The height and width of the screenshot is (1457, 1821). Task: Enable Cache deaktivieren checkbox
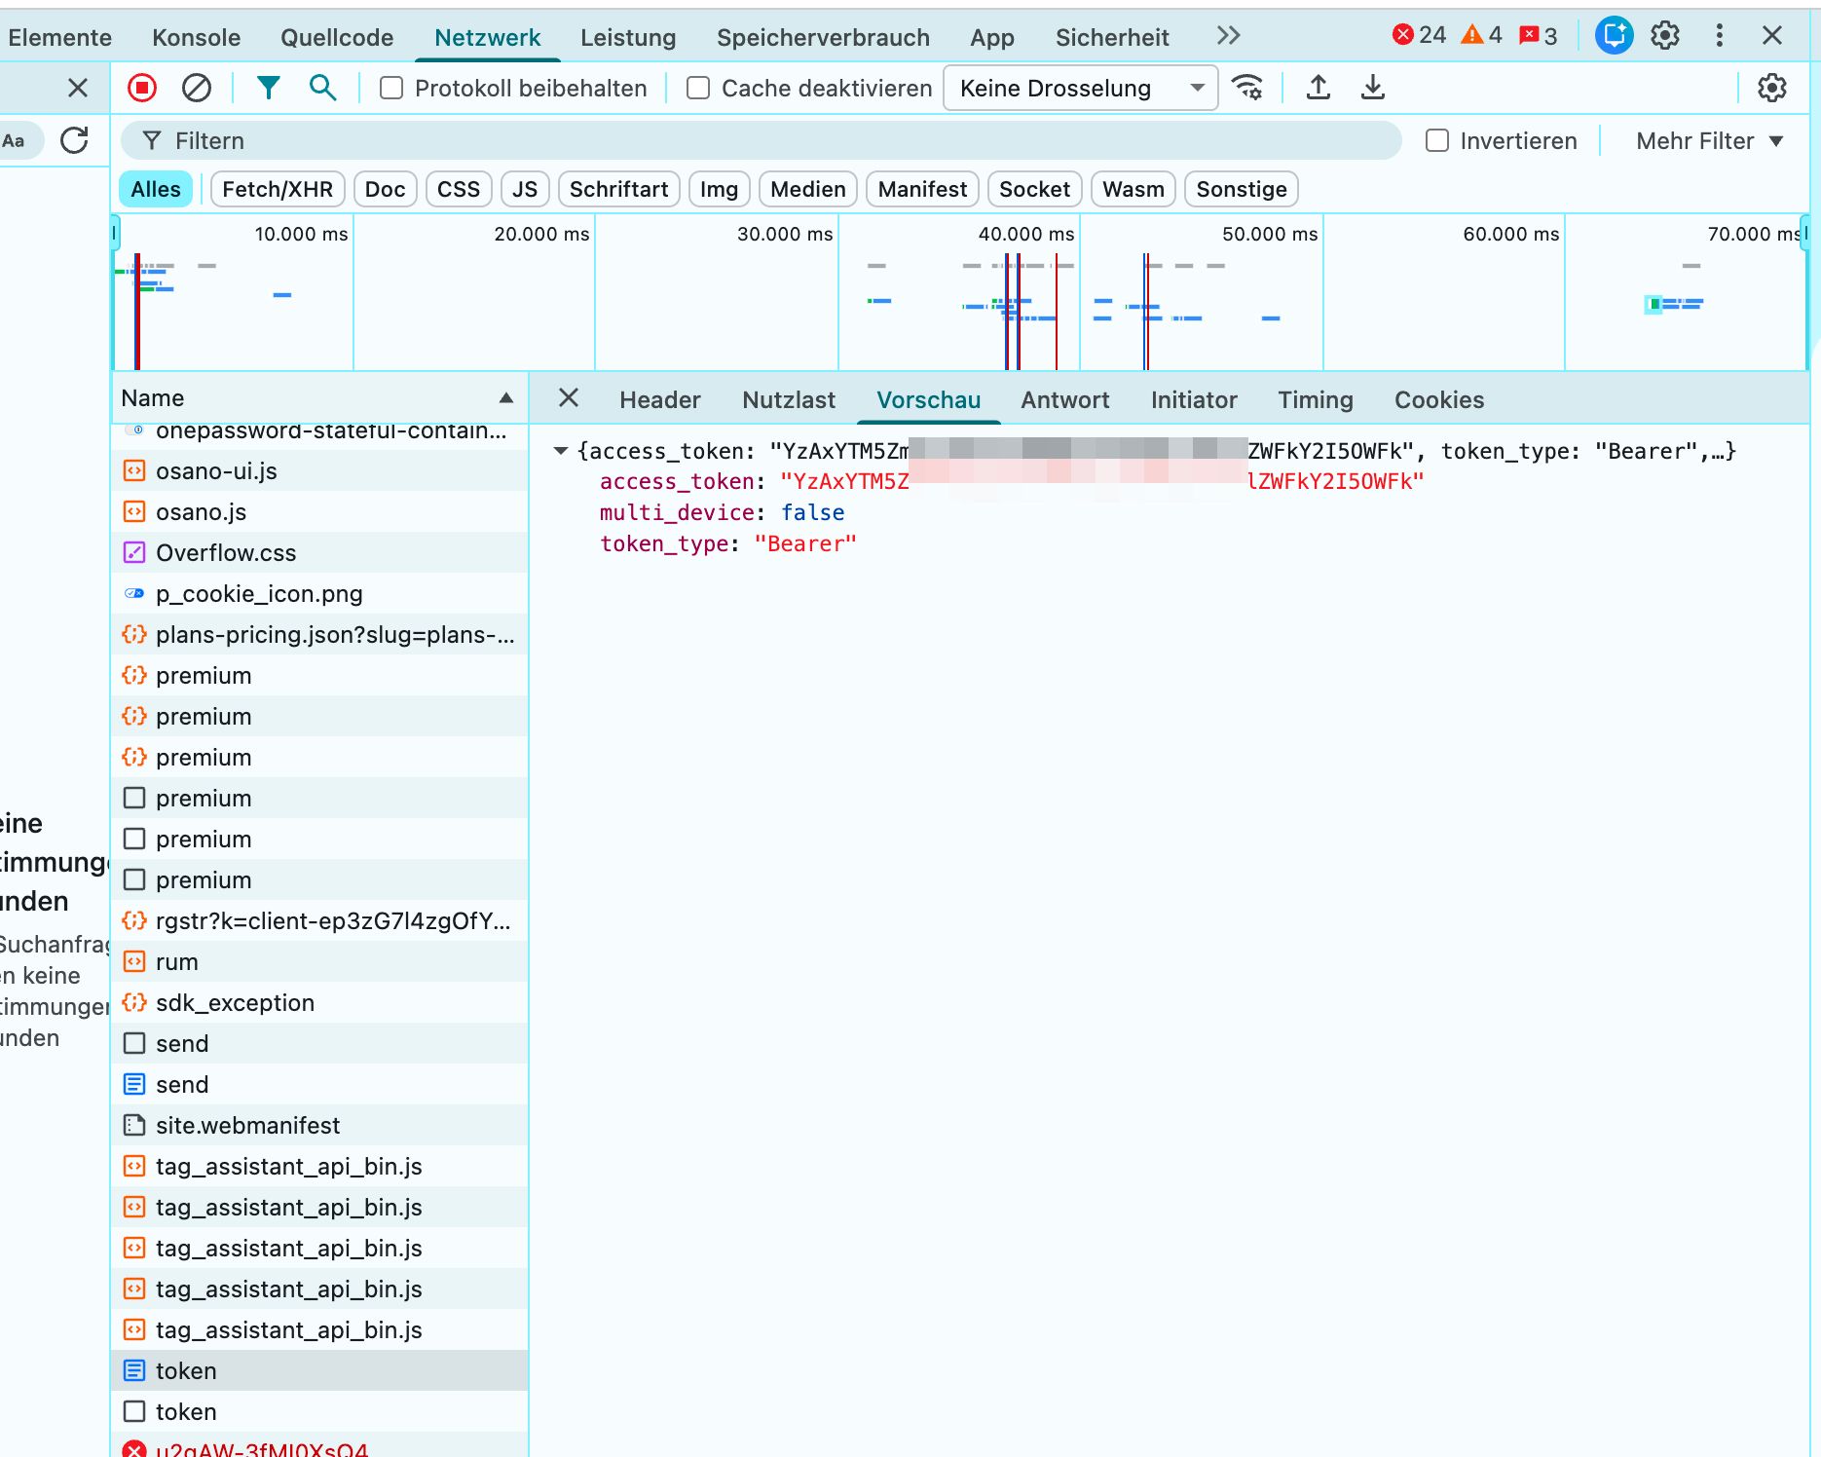pos(698,89)
